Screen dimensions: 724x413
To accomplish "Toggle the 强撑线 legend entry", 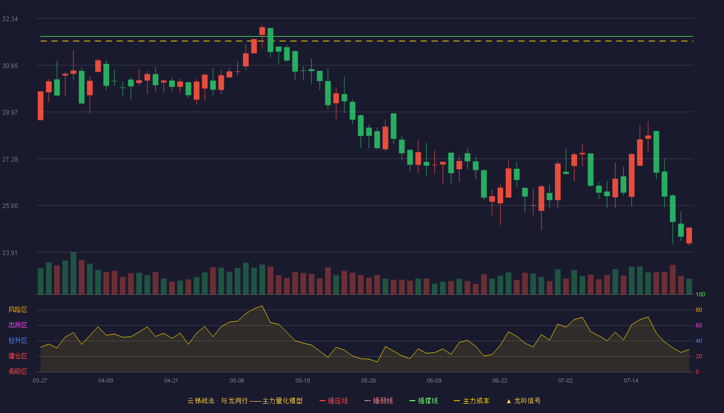I will point(424,401).
